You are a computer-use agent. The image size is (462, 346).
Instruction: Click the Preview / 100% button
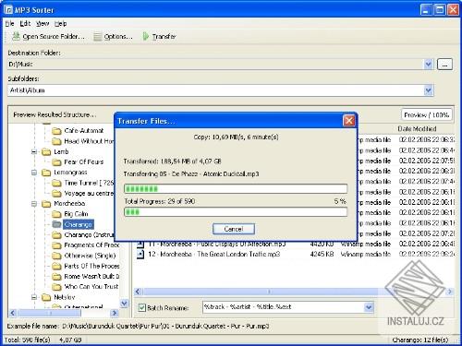tap(427, 114)
